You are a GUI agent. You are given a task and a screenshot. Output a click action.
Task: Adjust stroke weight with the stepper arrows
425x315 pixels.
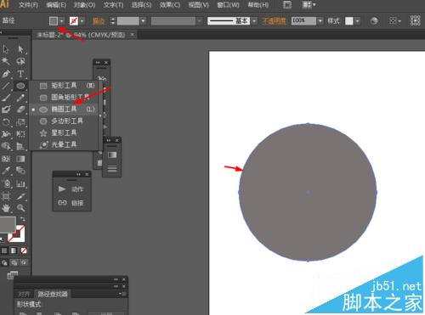[113, 21]
